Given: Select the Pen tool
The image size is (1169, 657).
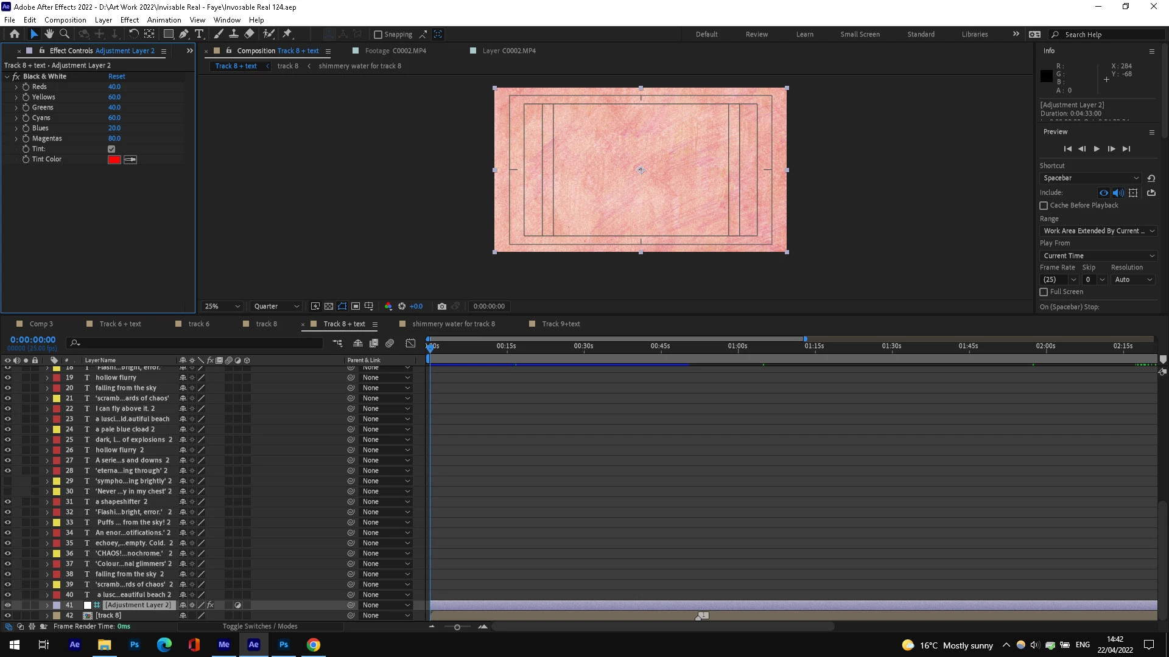Looking at the screenshot, I should click(x=184, y=34).
